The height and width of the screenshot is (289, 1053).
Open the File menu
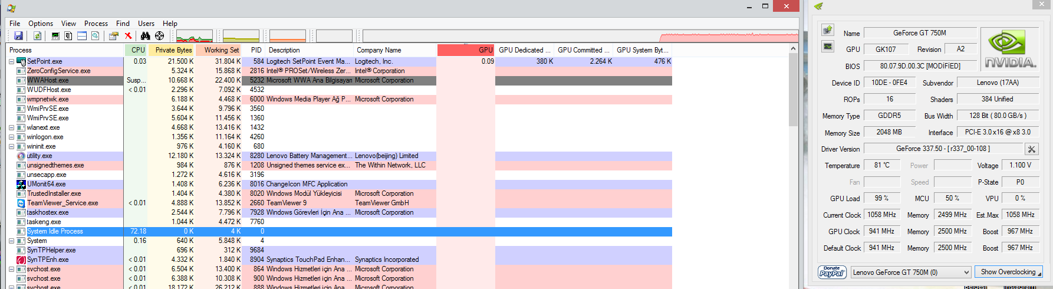15,24
